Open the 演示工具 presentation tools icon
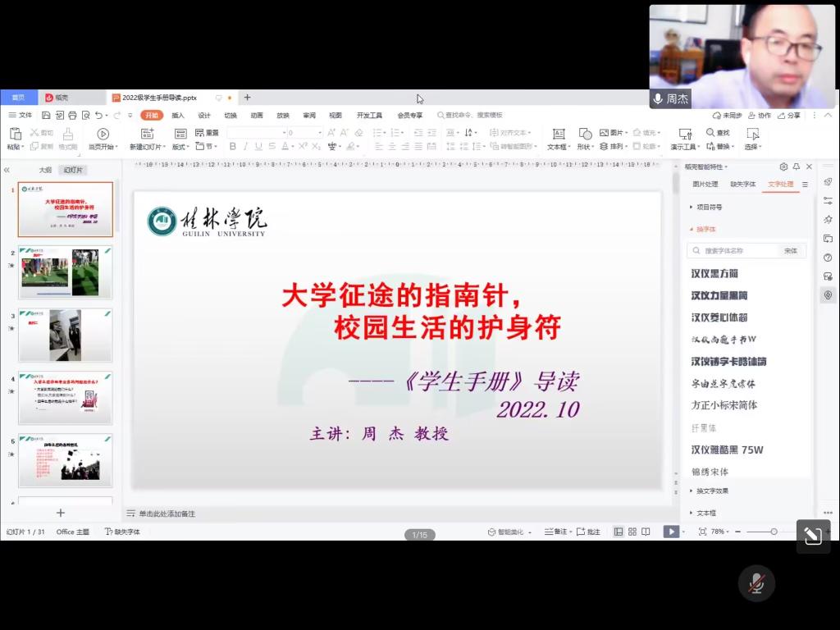Viewport: 840px width, 630px height. click(684, 134)
